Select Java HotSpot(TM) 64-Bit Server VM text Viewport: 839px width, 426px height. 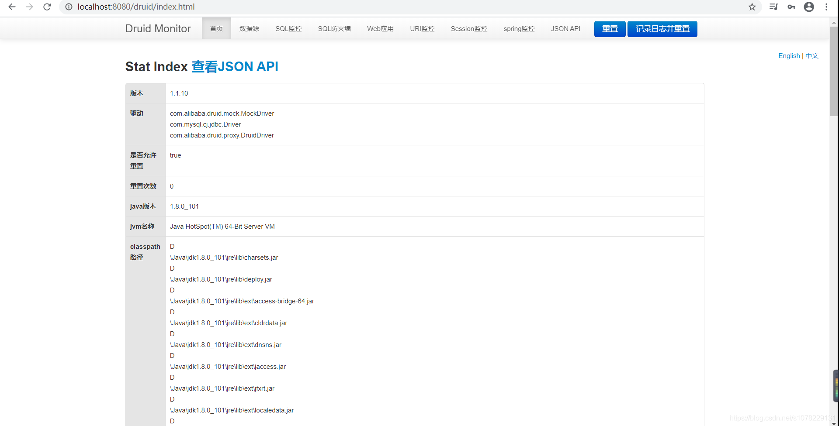pyautogui.click(x=222, y=227)
